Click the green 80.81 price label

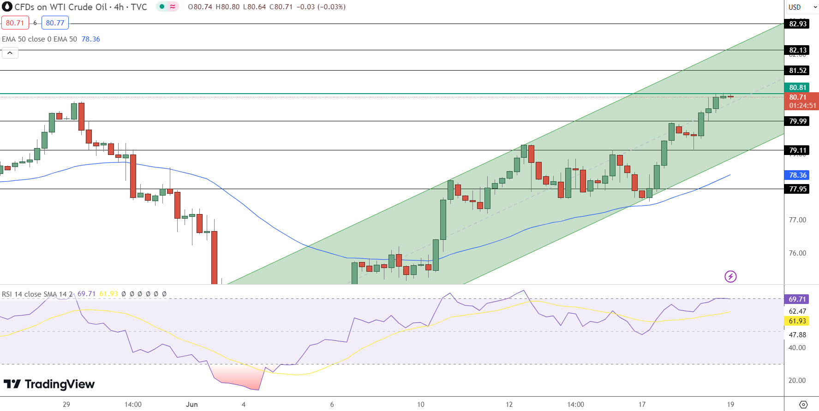tap(797, 88)
